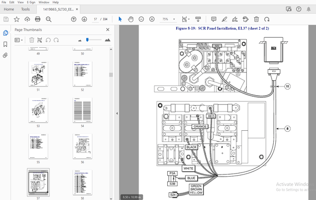Open the File menu
The height and width of the screenshot is (200, 316).
(x=4, y=2)
